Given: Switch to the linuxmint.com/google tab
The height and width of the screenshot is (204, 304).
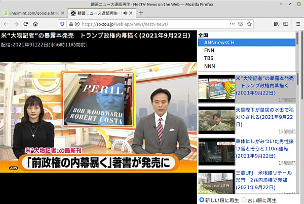Looking at the screenshot, I should pos(34,13).
